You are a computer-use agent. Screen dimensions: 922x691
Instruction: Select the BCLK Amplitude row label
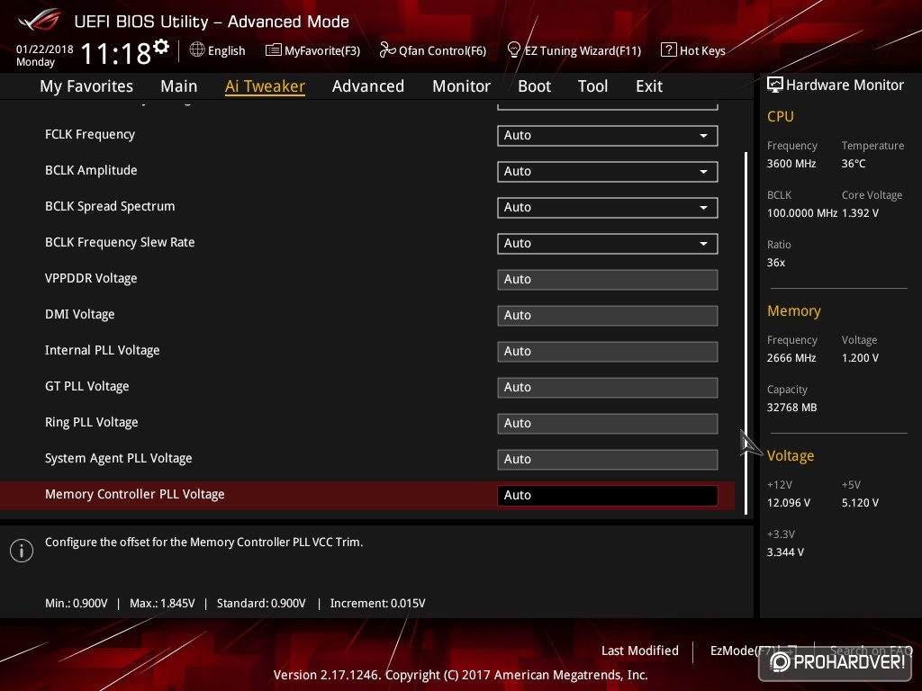91,170
